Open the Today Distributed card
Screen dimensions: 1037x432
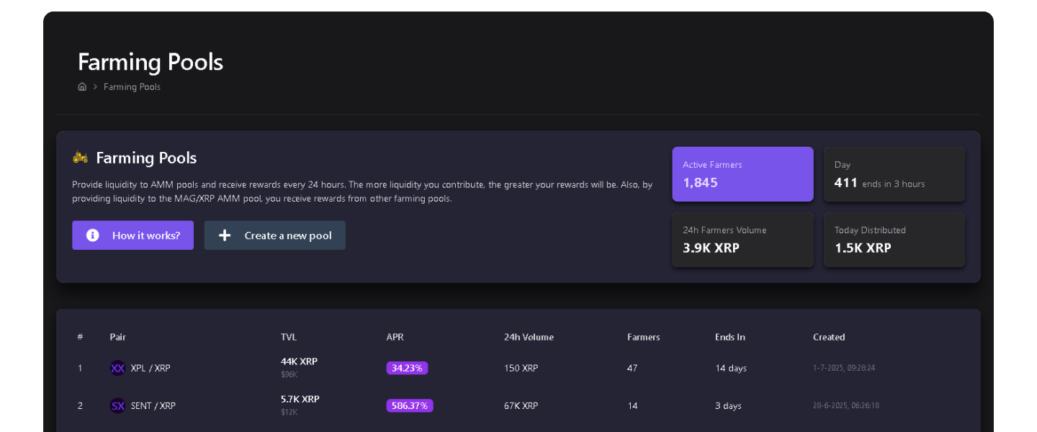[894, 240]
